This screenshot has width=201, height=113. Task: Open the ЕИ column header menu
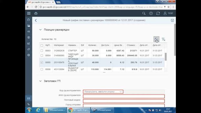[x=83, y=45]
